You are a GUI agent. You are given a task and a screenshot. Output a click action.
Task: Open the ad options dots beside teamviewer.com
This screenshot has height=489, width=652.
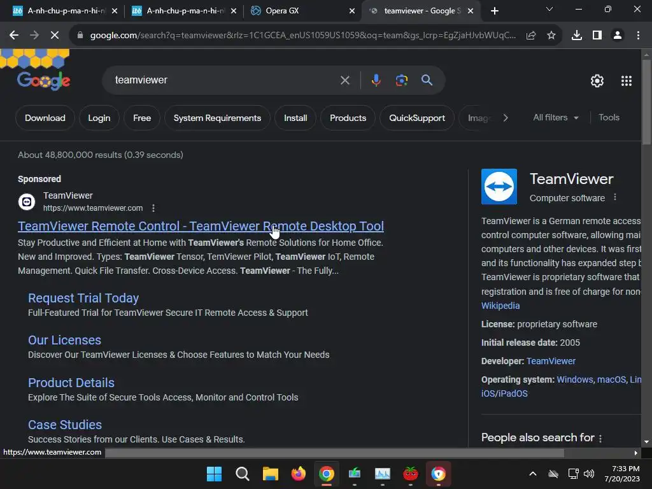click(x=153, y=208)
